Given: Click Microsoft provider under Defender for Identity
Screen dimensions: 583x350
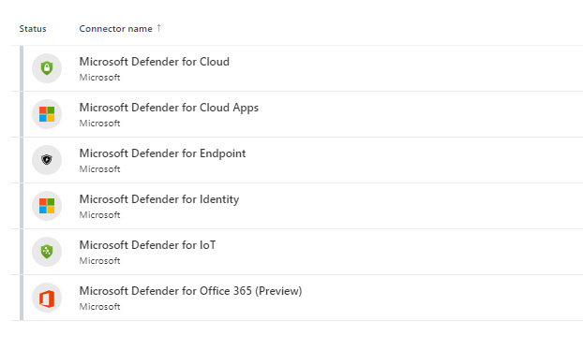Looking at the screenshot, I should (99, 215).
